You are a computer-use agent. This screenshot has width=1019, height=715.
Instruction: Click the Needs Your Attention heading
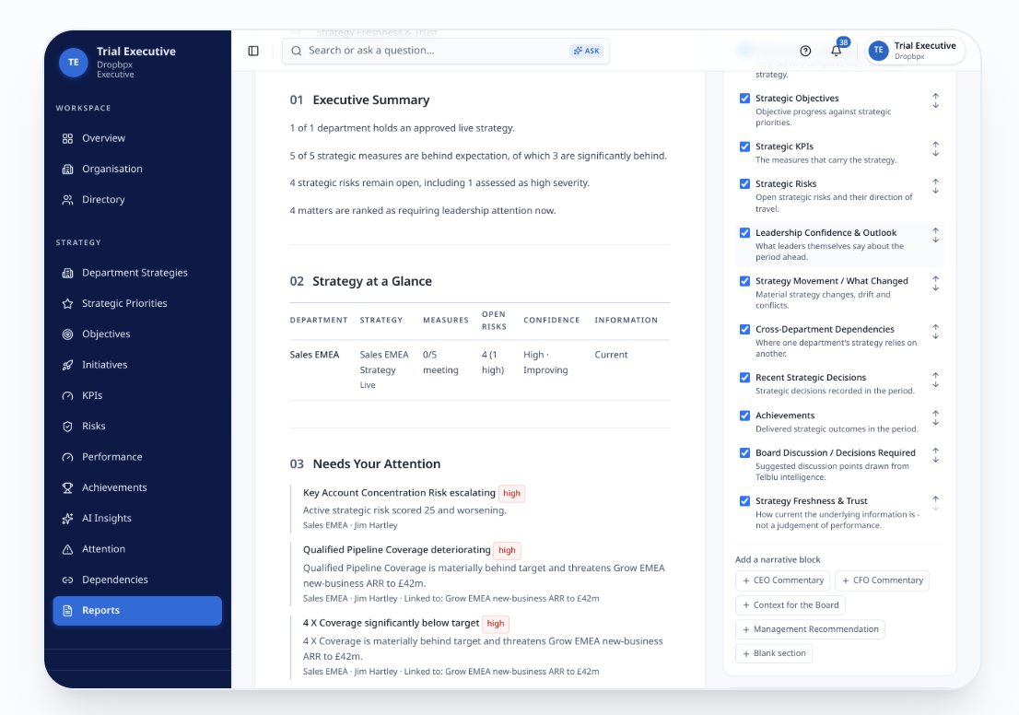pyautogui.click(x=376, y=464)
